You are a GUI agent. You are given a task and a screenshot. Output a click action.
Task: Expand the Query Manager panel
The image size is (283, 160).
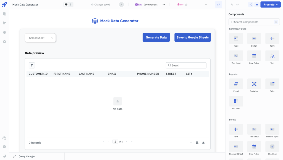click(14, 156)
